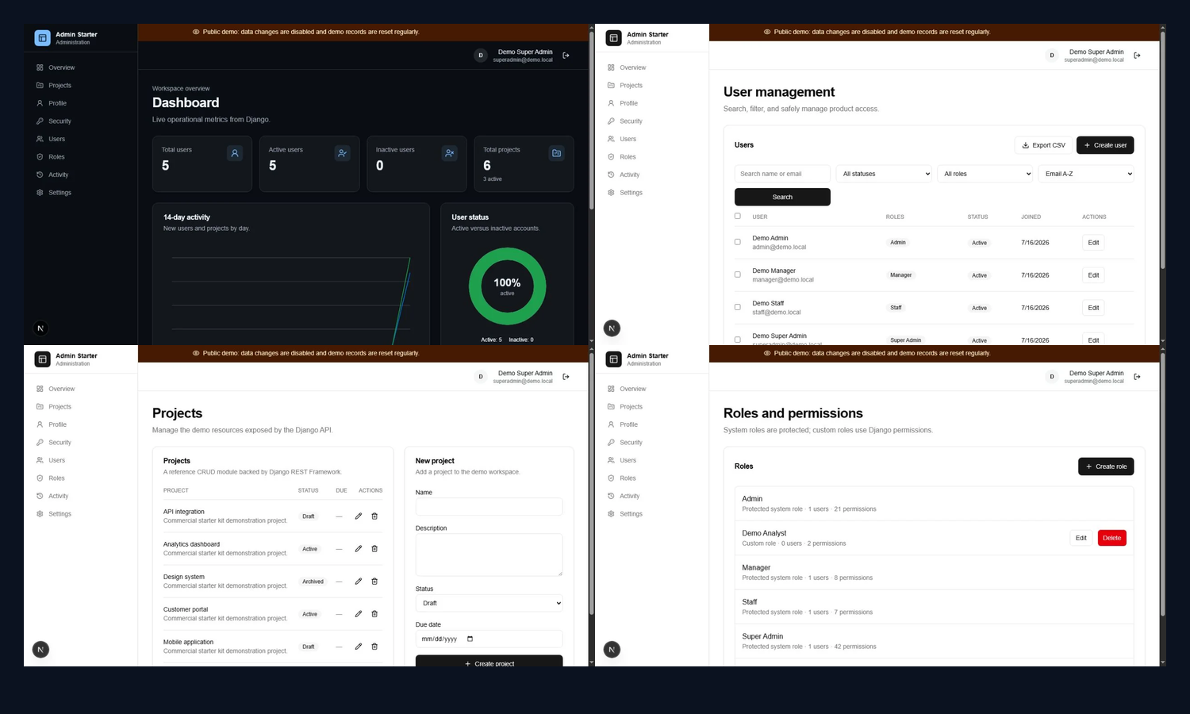Toggle the select-all checkbox in the USER header
Screen dimensions: 1190x714
click(x=738, y=216)
